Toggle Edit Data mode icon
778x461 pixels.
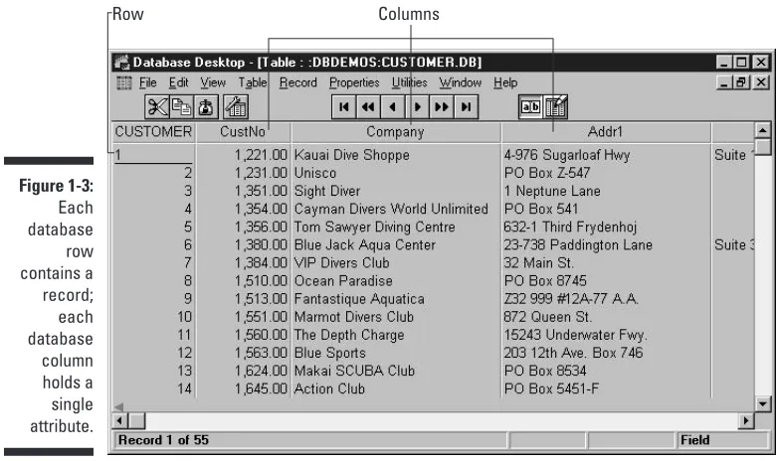tap(555, 107)
